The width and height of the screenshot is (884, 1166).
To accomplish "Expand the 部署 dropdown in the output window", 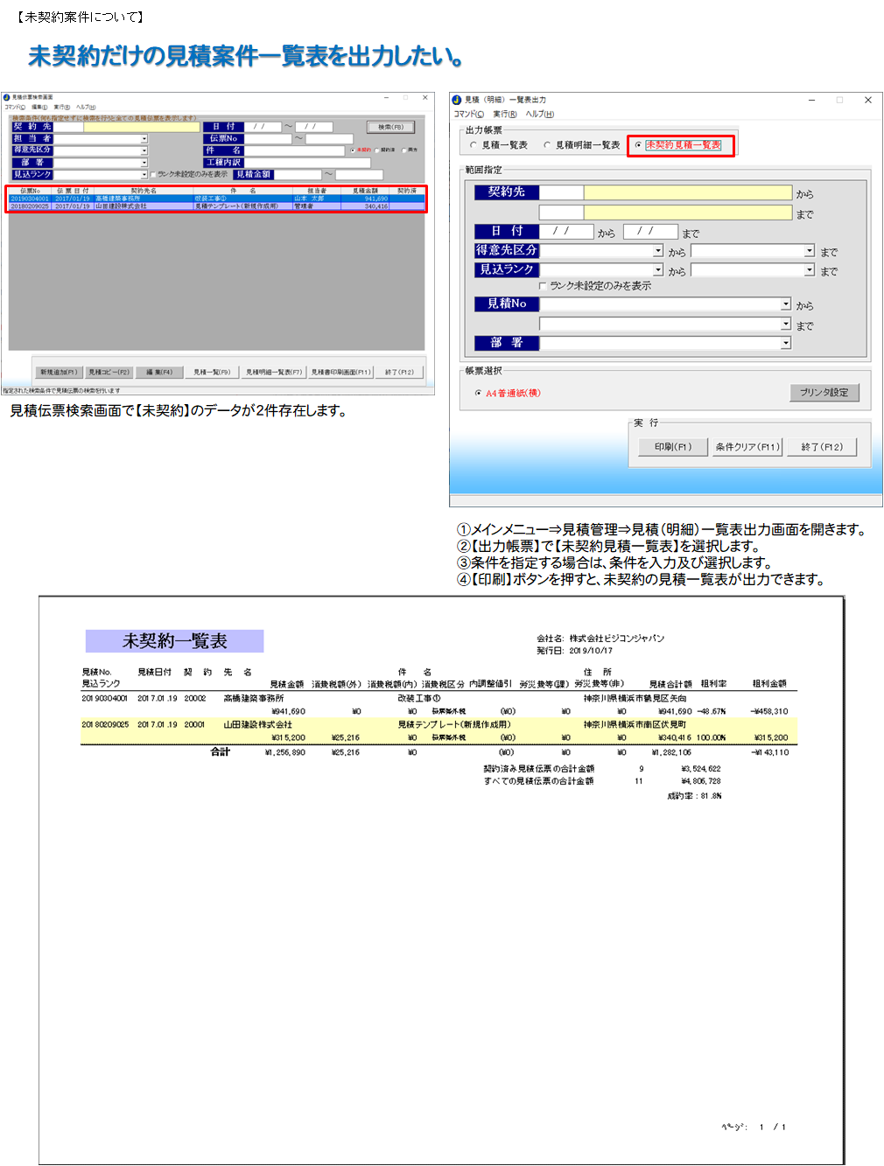I will click(x=785, y=343).
